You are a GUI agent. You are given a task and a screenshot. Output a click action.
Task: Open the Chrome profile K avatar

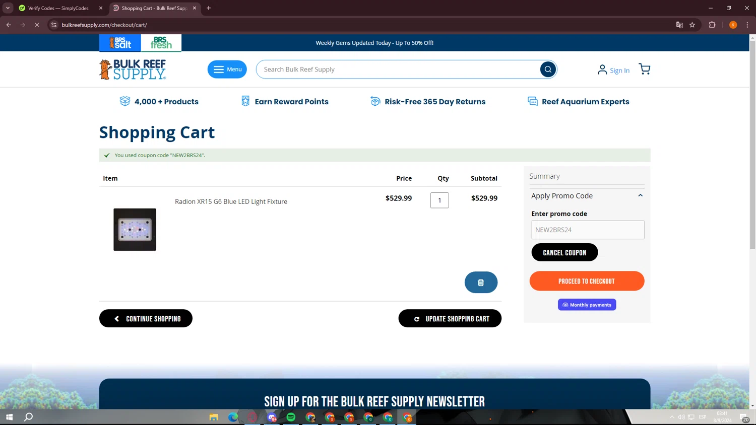[x=733, y=25]
